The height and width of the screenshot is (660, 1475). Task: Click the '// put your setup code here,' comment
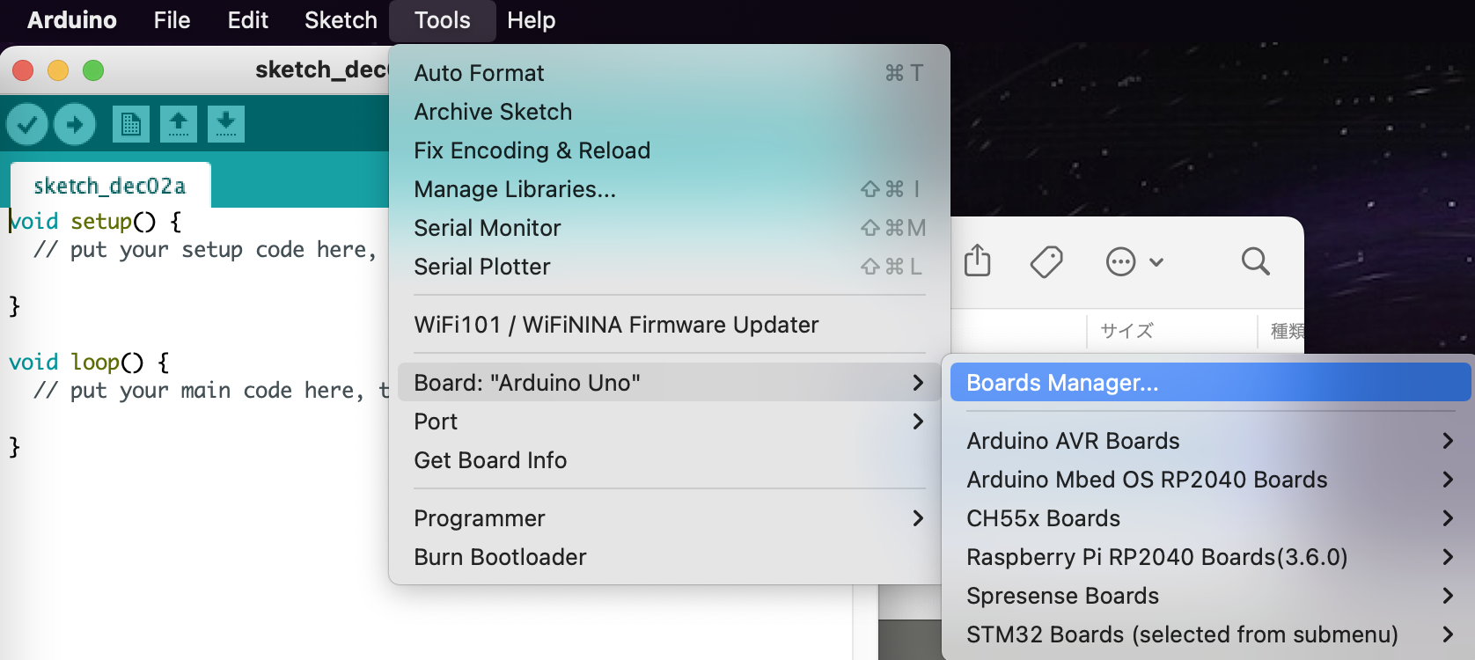pos(205,250)
